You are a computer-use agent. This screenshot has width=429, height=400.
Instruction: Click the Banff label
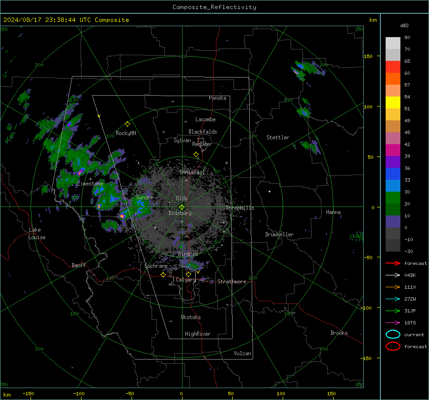(79, 265)
